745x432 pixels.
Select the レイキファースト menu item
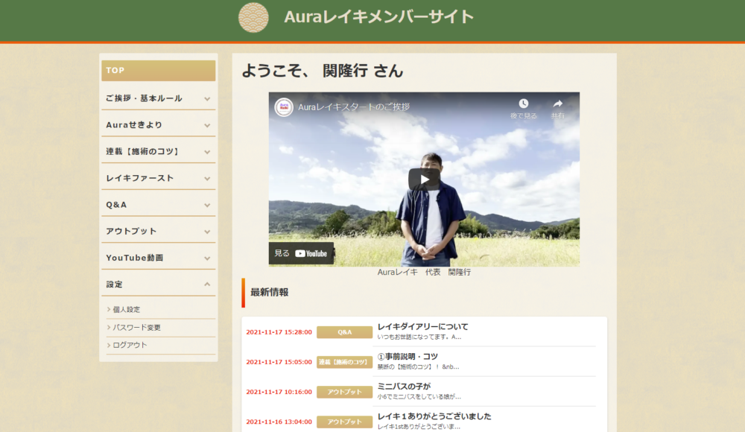pos(140,178)
